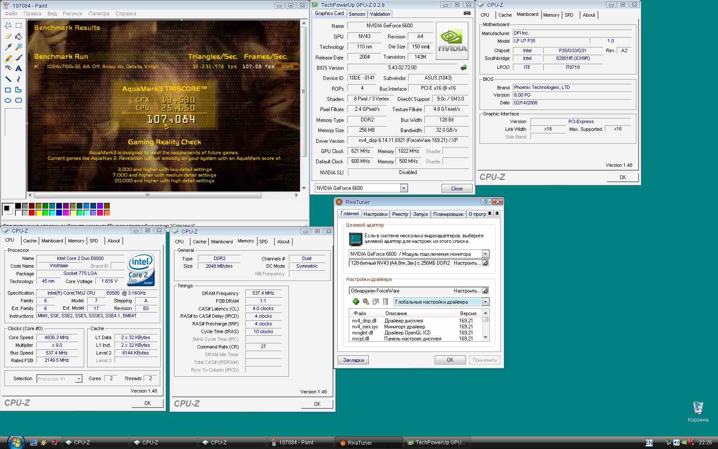The width and height of the screenshot is (718, 449).
Task: Pick the red color swatch in Paint palette
Action: click(32, 213)
